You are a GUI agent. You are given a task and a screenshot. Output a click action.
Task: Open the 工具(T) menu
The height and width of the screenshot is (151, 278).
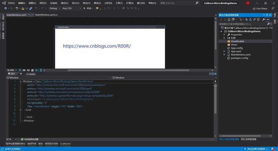tap(119, 3)
